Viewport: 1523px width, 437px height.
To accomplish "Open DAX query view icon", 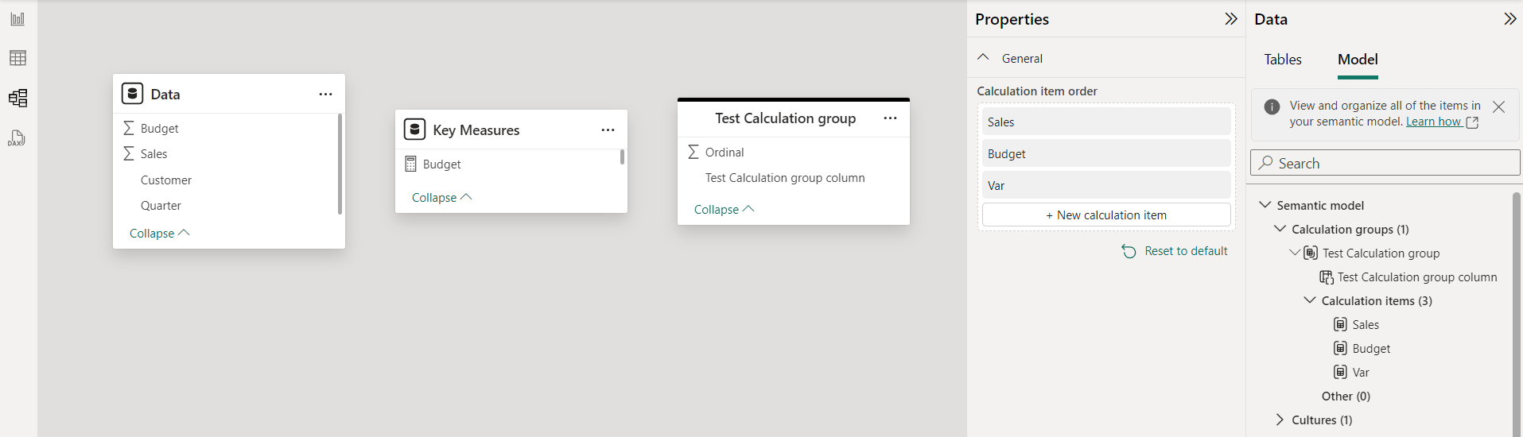I will [x=17, y=138].
